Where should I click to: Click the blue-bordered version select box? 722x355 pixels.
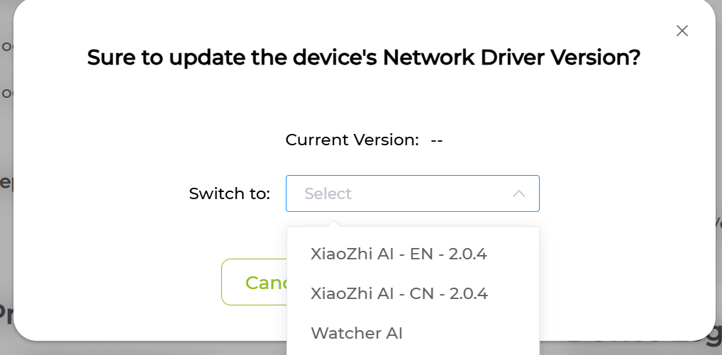[412, 193]
